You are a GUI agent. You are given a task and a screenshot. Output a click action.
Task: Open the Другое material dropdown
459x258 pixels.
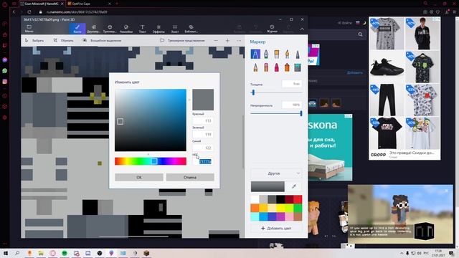point(275,173)
